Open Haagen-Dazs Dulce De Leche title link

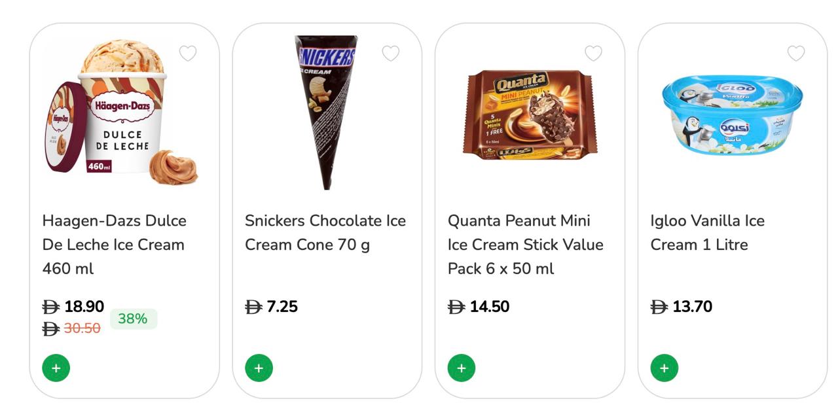114,245
